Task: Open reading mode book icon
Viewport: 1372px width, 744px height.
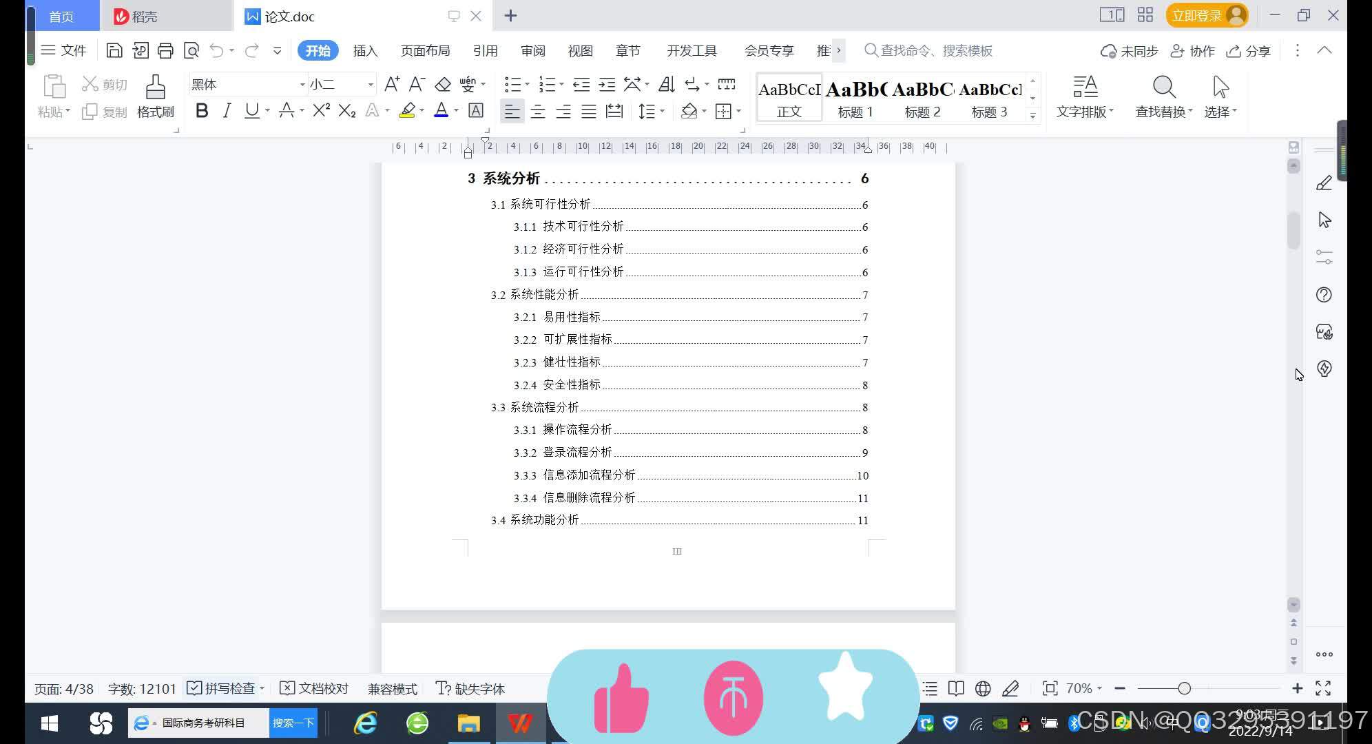Action: point(956,688)
